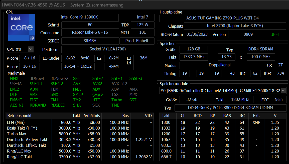Click the ASUS TUF GAMING Z790-PLUS WIFI D4 field
289x164 pixels.
pyautogui.click(x=222, y=18)
